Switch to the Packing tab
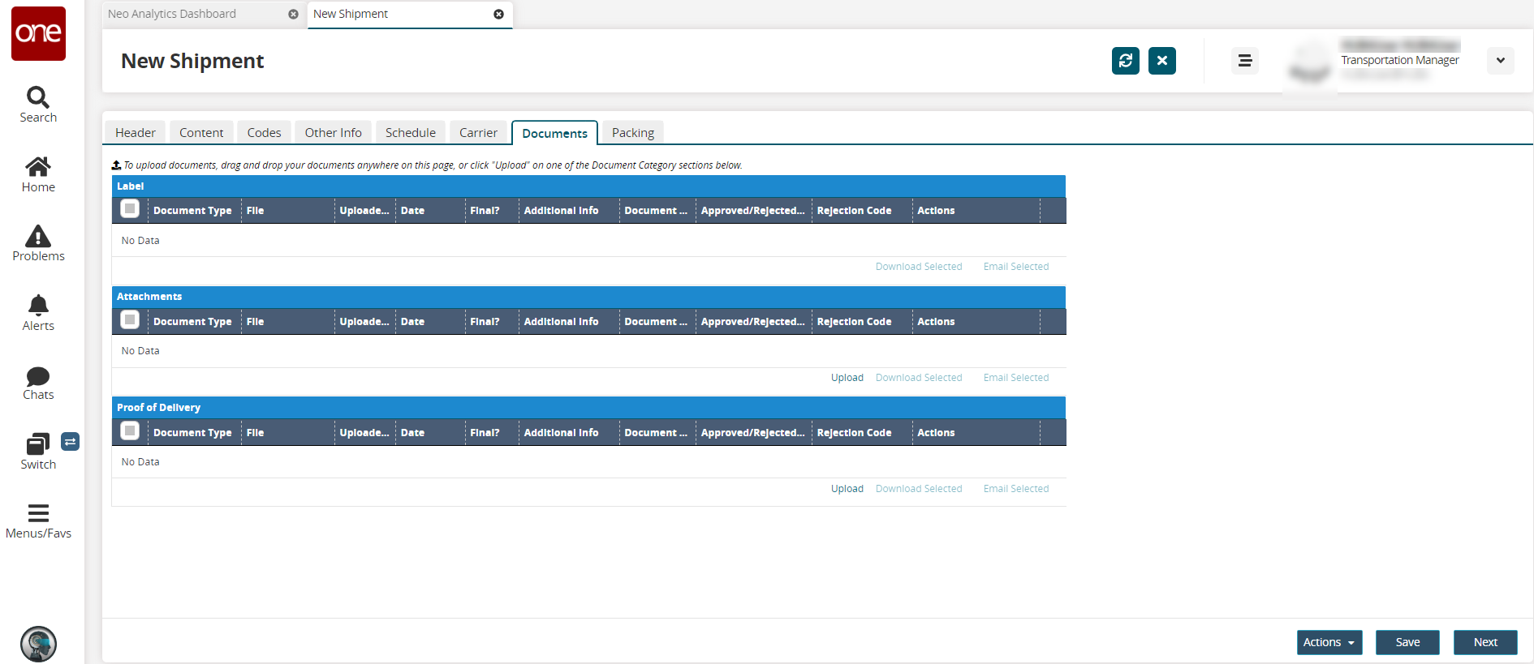Image resolution: width=1534 pixels, height=664 pixels. click(632, 133)
